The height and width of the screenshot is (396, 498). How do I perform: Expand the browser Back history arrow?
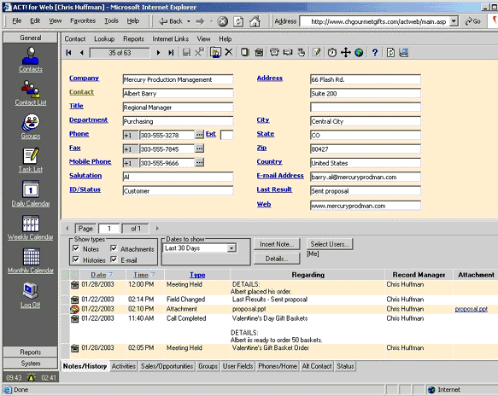188,21
